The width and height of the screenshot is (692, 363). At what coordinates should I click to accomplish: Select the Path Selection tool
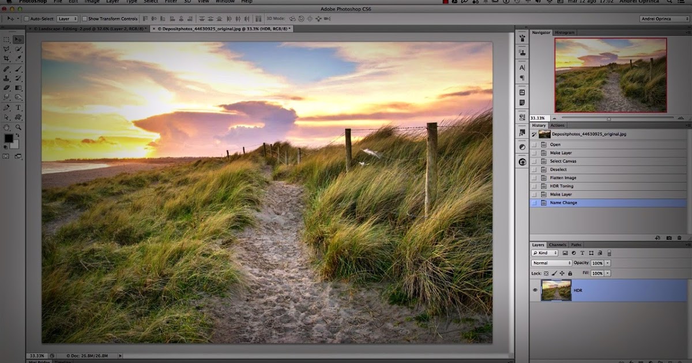pyautogui.click(x=7, y=117)
